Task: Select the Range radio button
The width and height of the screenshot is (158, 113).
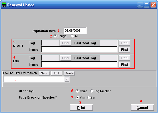Action: pos(55,36)
